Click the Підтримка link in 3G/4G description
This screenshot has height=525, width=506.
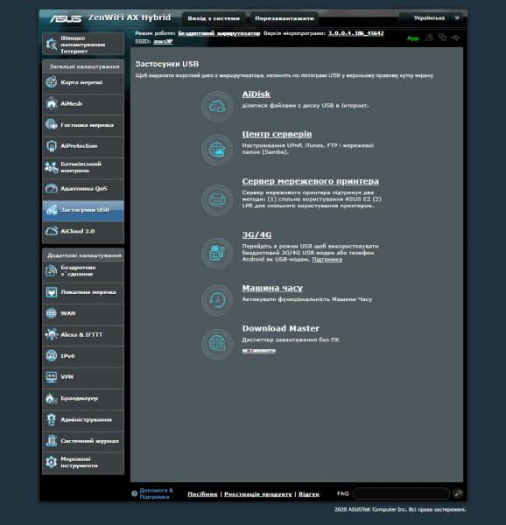click(327, 260)
